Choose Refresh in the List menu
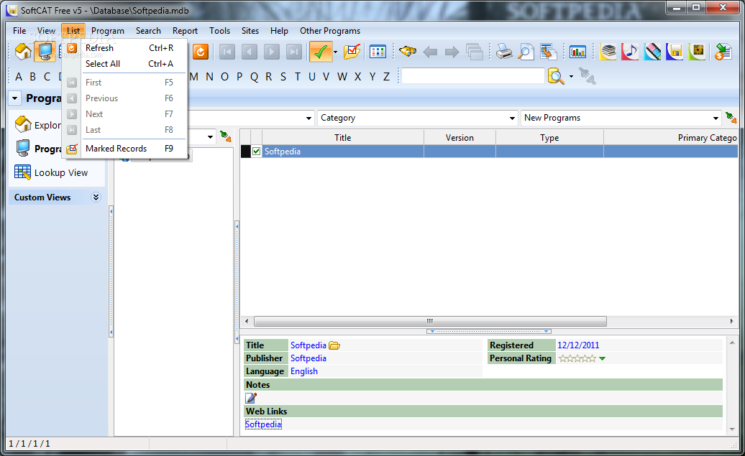Viewport: 745px width, 456px height. click(125, 48)
